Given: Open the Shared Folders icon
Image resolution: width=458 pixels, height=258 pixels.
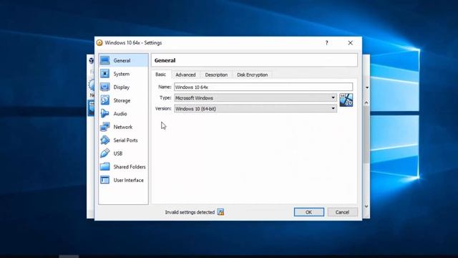Looking at the screenshot, I should pos(105,167).
